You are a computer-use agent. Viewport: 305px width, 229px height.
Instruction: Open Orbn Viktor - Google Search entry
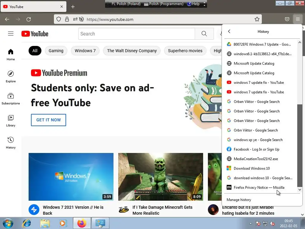click(261, 130)
